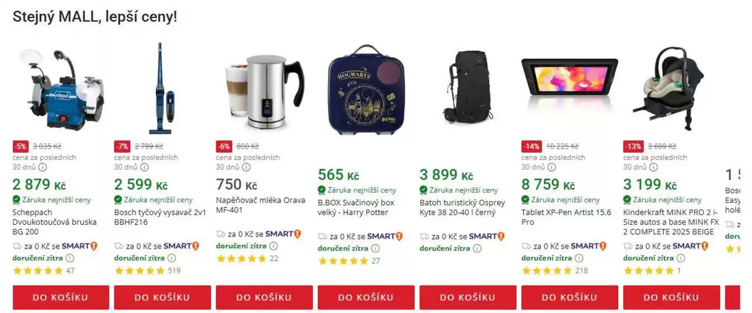Click the Orava five-star rating

click(x=241, y=259)
